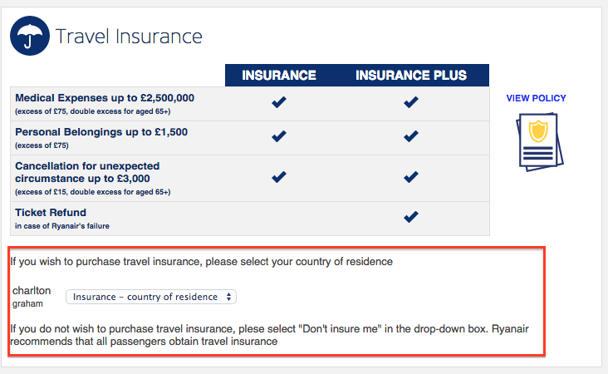
Task: Open the country of residence dropdown
Action: pyautogui.click(x=151, y=297)
